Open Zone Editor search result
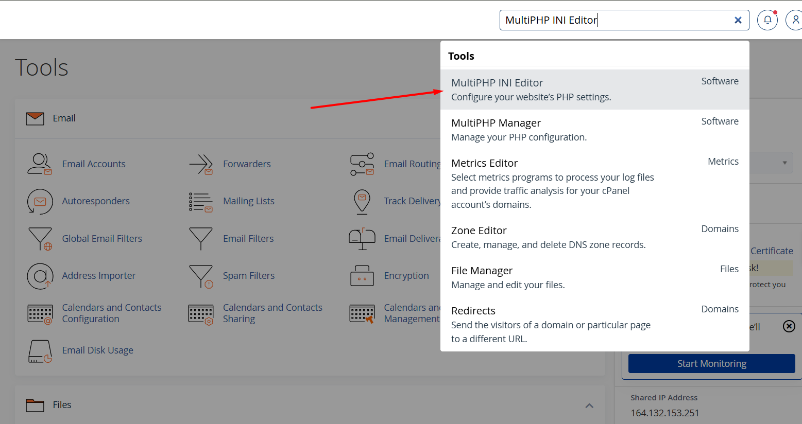 point(594,237)
